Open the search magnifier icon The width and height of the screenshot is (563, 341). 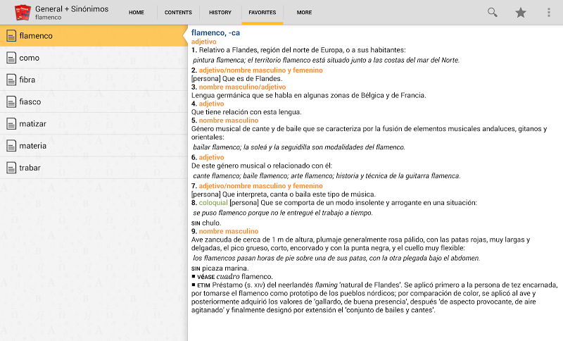pos(492,12)
